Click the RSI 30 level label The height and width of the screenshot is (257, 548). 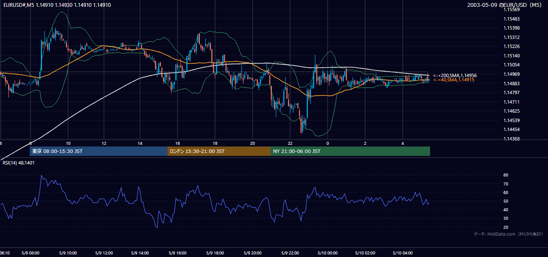506,218
